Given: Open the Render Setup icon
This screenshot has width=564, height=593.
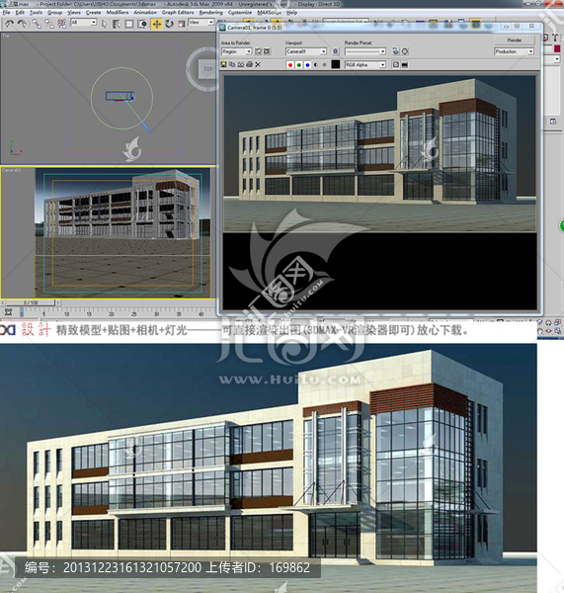Looking at the screenshot, I should [395, 51].
